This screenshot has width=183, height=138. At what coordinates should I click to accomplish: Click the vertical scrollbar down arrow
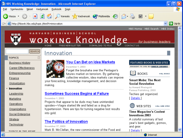click(180, 130)
